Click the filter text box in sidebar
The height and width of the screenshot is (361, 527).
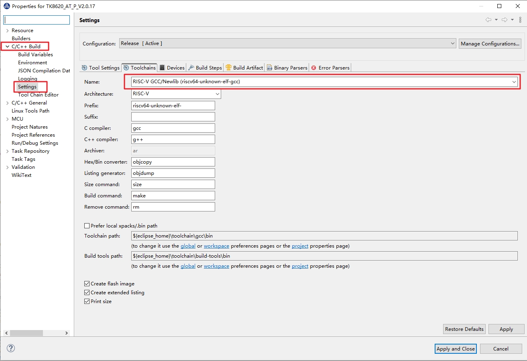37,20
